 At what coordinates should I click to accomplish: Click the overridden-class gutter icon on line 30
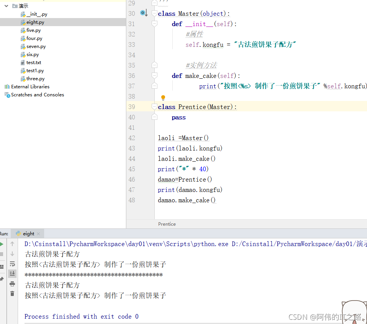pos(144,13)
